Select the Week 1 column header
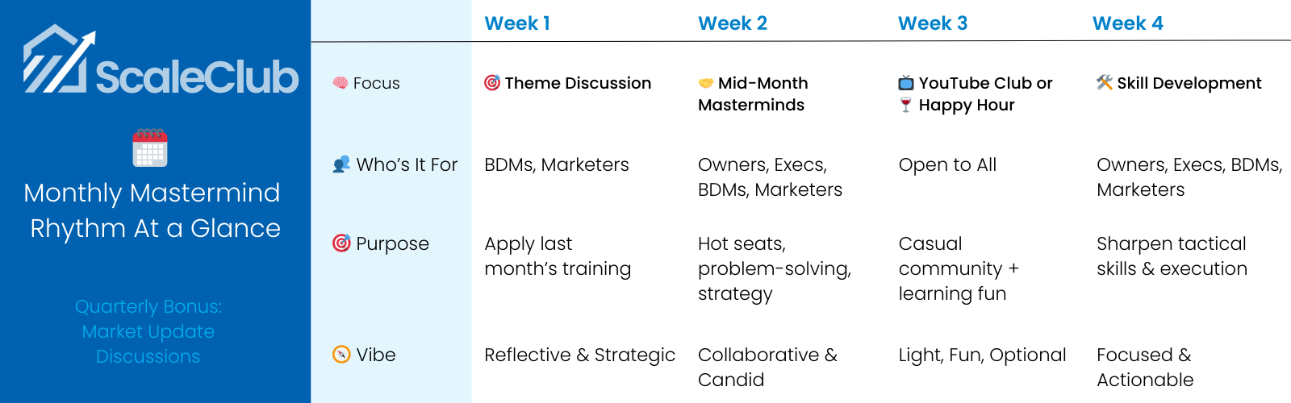The image size is (1291, 403). point(517,23)
